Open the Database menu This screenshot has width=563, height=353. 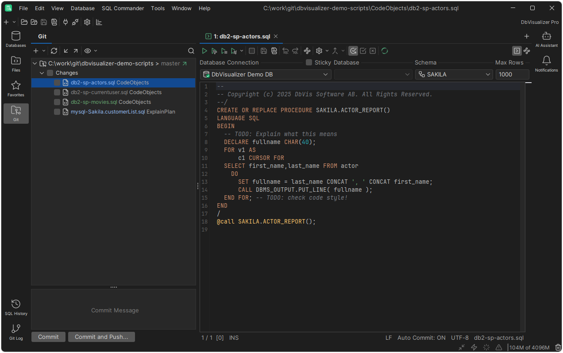click(x=83, y=8)
